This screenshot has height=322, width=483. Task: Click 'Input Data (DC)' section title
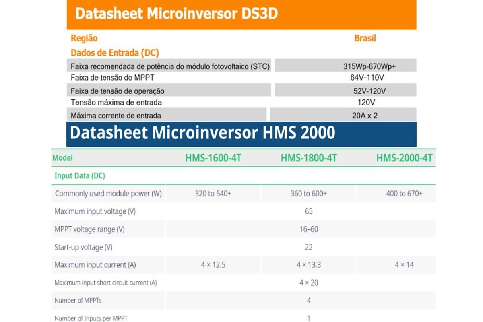(x=80, y=176)
